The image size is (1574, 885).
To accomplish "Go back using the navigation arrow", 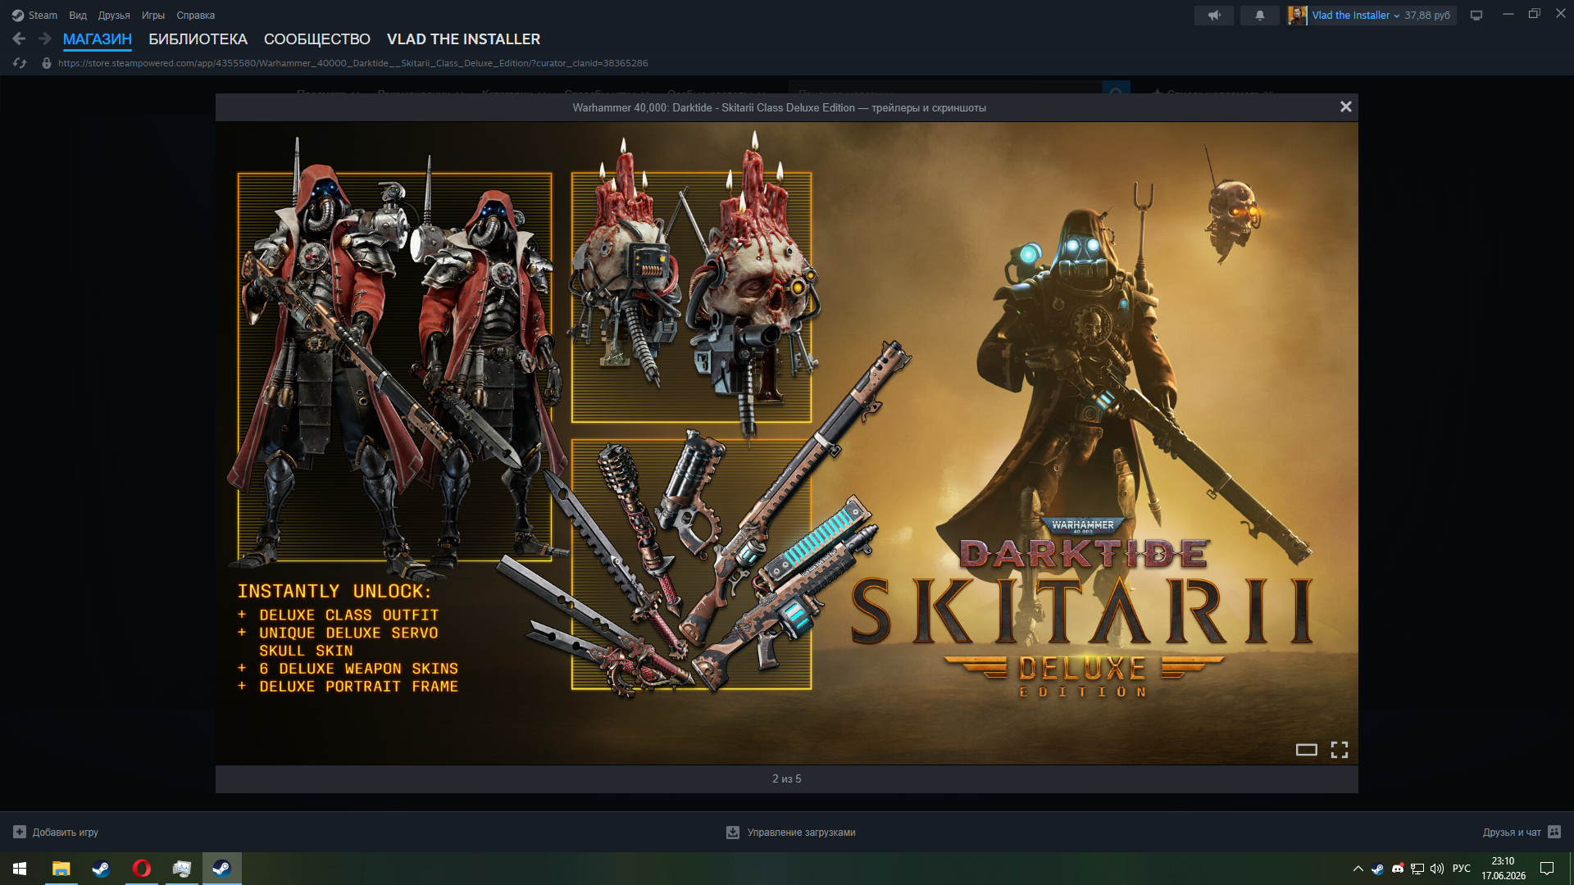I will pos(19,39).
